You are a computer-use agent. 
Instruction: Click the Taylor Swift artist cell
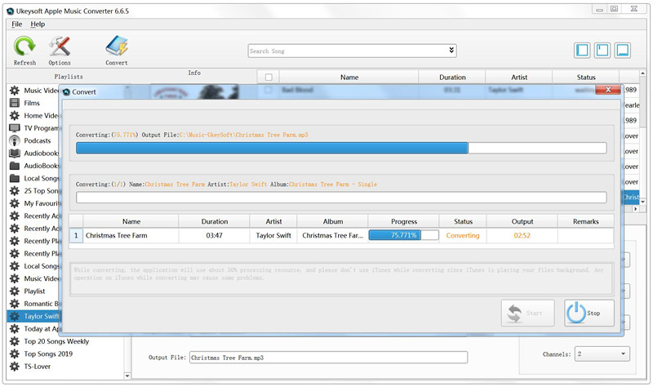point(273,235)
